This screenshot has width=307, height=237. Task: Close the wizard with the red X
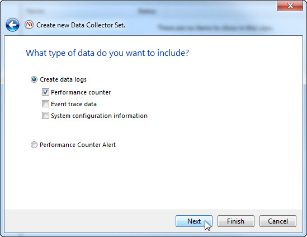(x=290, y=6)
